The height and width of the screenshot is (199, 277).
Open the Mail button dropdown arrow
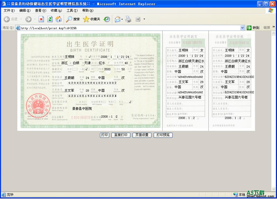[122, 19]
